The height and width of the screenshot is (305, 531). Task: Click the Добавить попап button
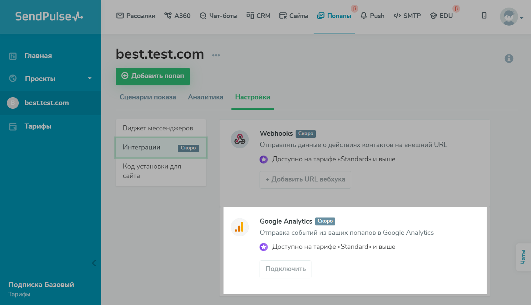pos(153,76)
